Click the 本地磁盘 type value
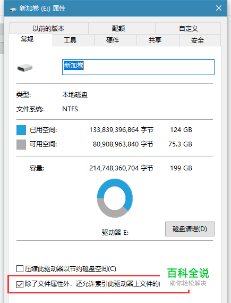 [75, 95]
